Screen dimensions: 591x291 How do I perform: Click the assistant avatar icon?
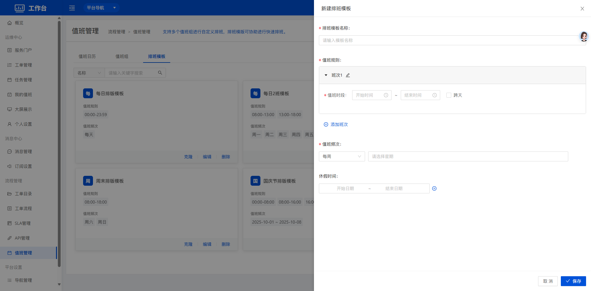coord(584,36)
